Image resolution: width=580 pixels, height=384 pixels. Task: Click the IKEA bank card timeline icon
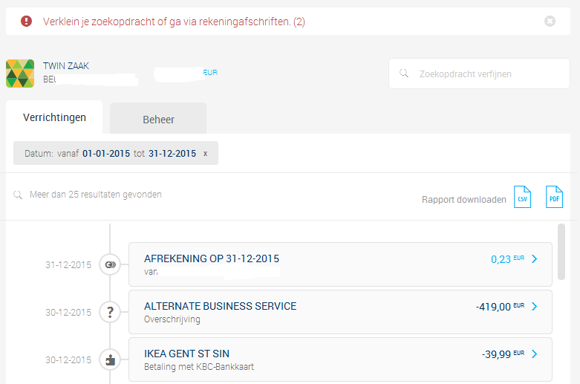110,359
